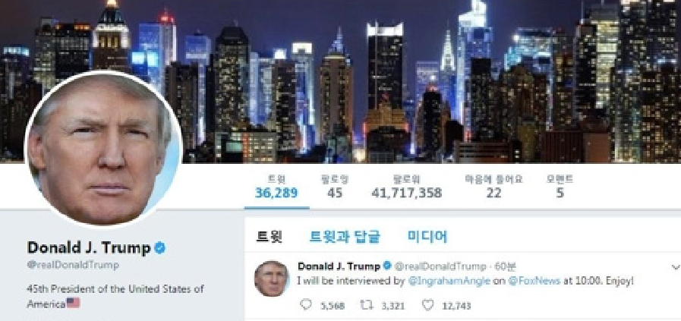This screenshot has width=681, height=321.
Task: Switch to the 미디어 tab
Action: coord(427,237)
